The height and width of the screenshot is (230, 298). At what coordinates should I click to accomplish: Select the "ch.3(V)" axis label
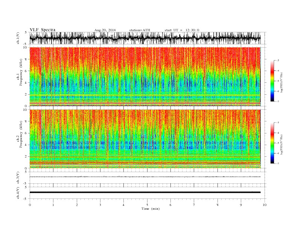point(18,178)
